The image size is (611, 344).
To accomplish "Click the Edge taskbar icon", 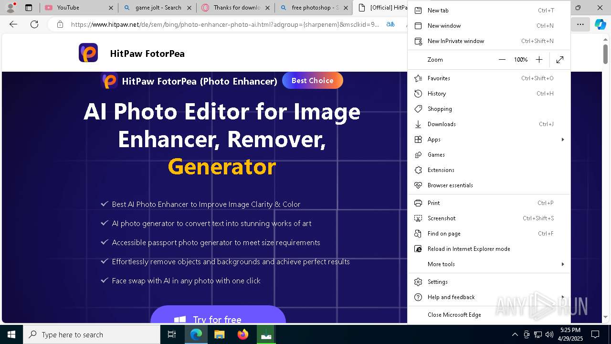I will [196, 334].
